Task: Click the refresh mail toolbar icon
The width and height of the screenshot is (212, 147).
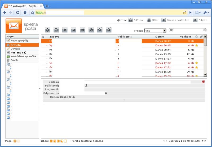Action: tap(47, 30)
